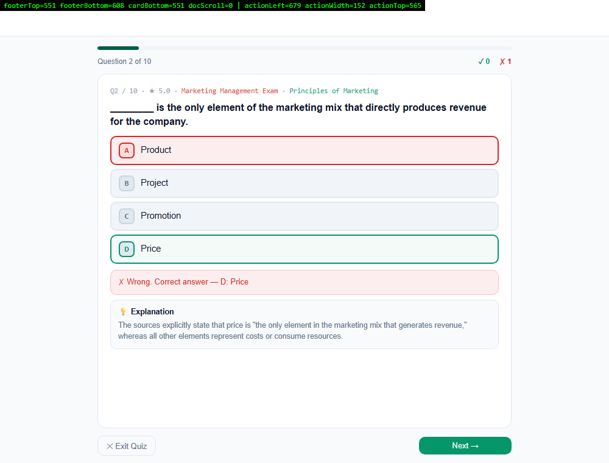
Task: Select the Product answer option
Action: click(304, 150)
